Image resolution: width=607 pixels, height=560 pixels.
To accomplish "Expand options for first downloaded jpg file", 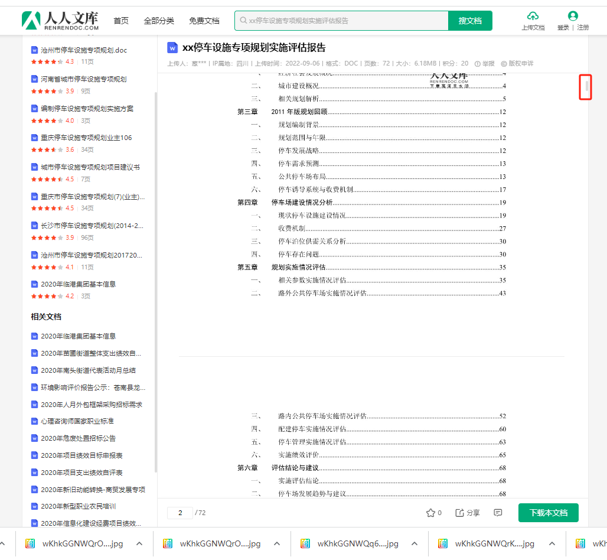I will [139, 543].
